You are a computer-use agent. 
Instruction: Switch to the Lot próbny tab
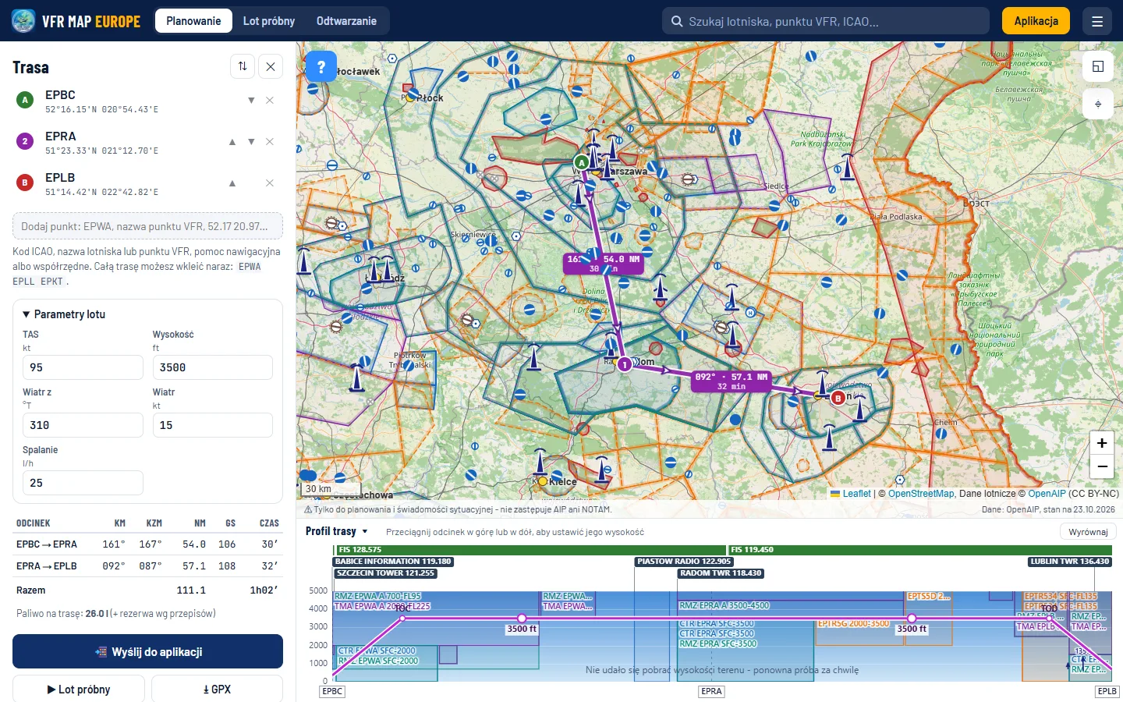click(269, 21)
